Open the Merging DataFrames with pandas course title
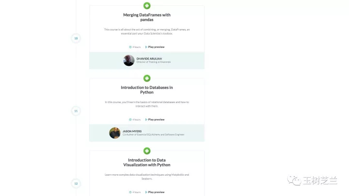 tap(147, 17)
